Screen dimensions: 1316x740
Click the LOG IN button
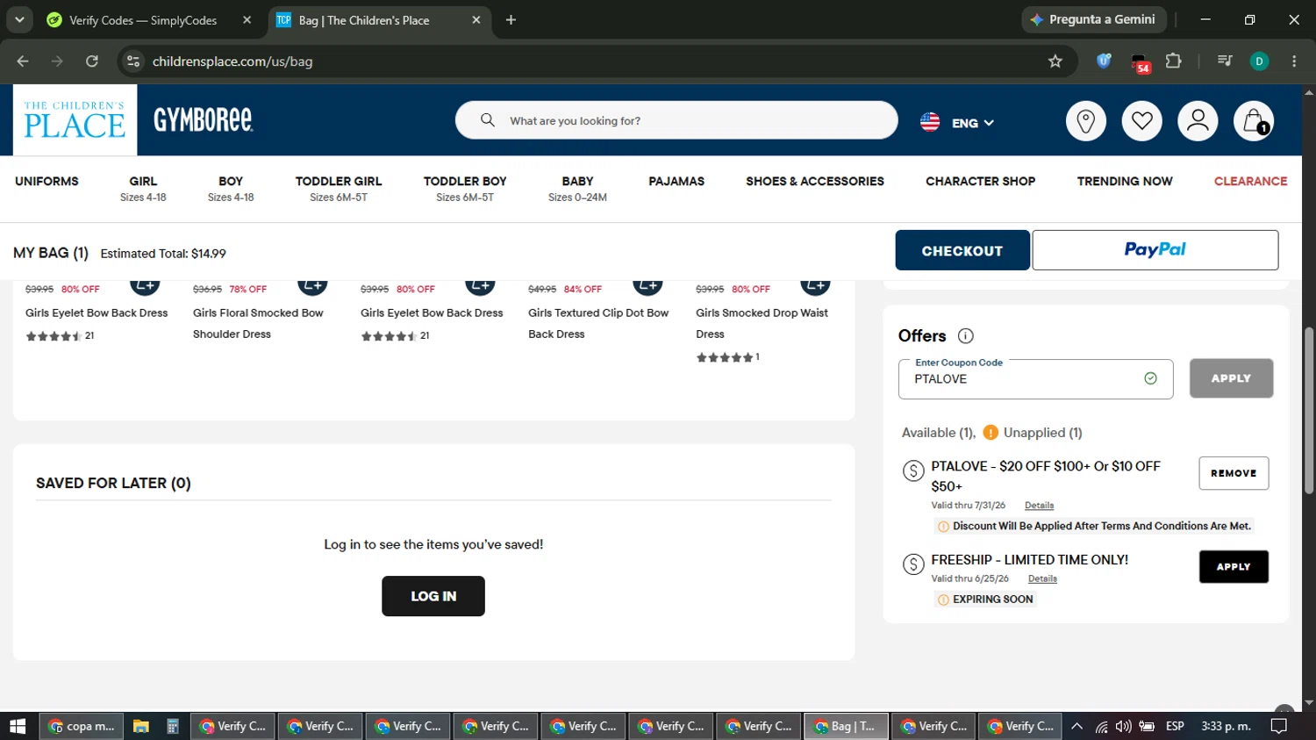point(433,596)
